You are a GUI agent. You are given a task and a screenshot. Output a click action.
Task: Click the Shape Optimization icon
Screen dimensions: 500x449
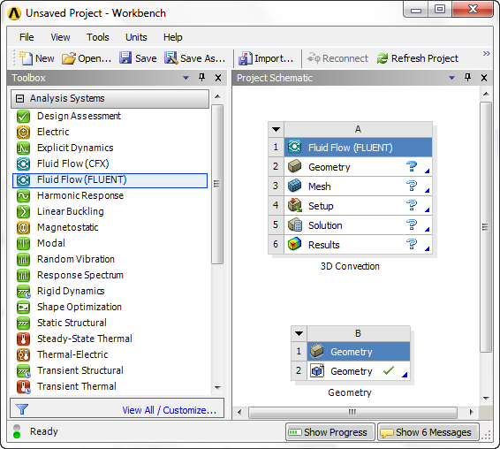pyautogui.click(x=23, y=307)
